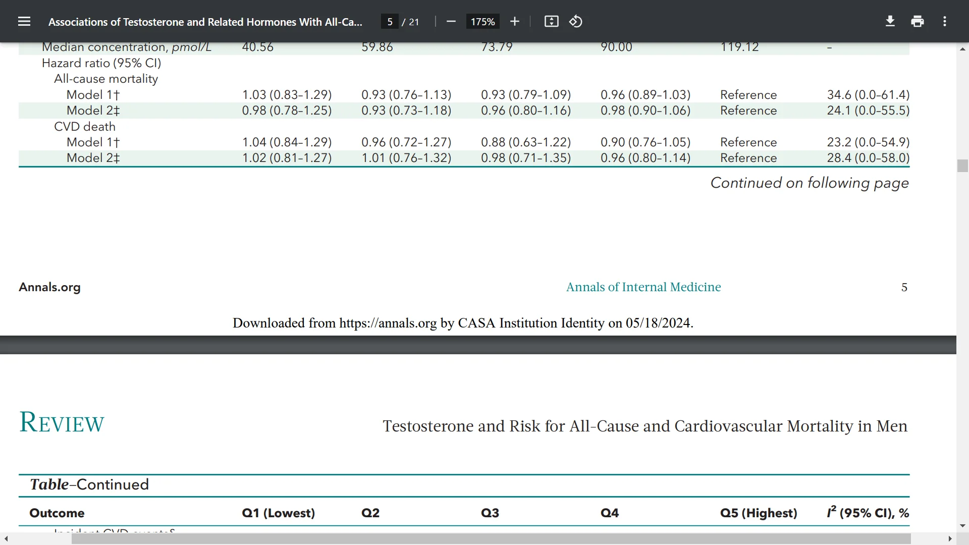
Task: Click the value '0.98 (0.90–1.06)'
Action: tap(645, 111)
